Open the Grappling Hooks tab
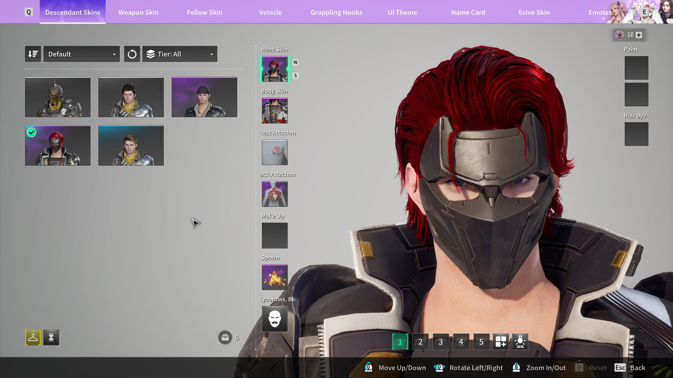Image resolution: width=673 pixels, height=378 pixels. [336, 12]
